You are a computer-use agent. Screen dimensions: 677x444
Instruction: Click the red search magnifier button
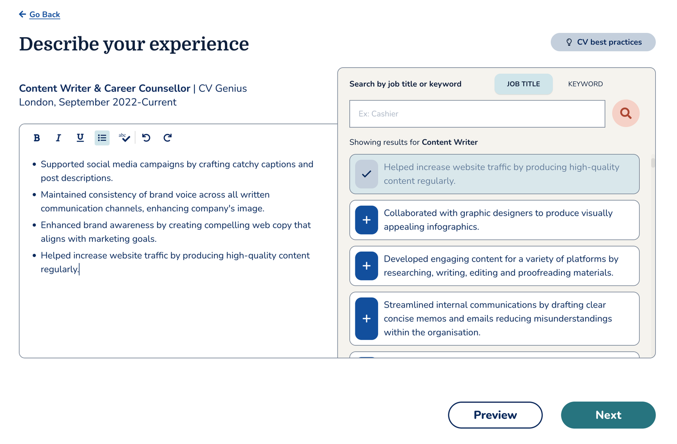point(626,113)
